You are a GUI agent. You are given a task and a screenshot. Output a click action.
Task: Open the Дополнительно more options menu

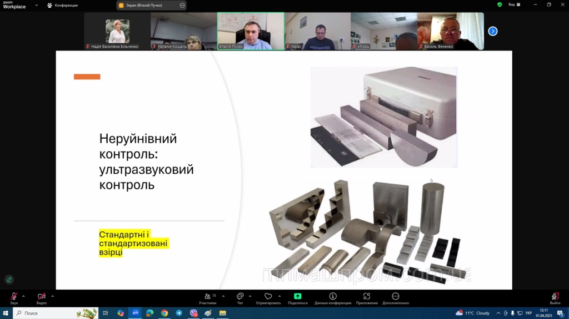[395, 298]
